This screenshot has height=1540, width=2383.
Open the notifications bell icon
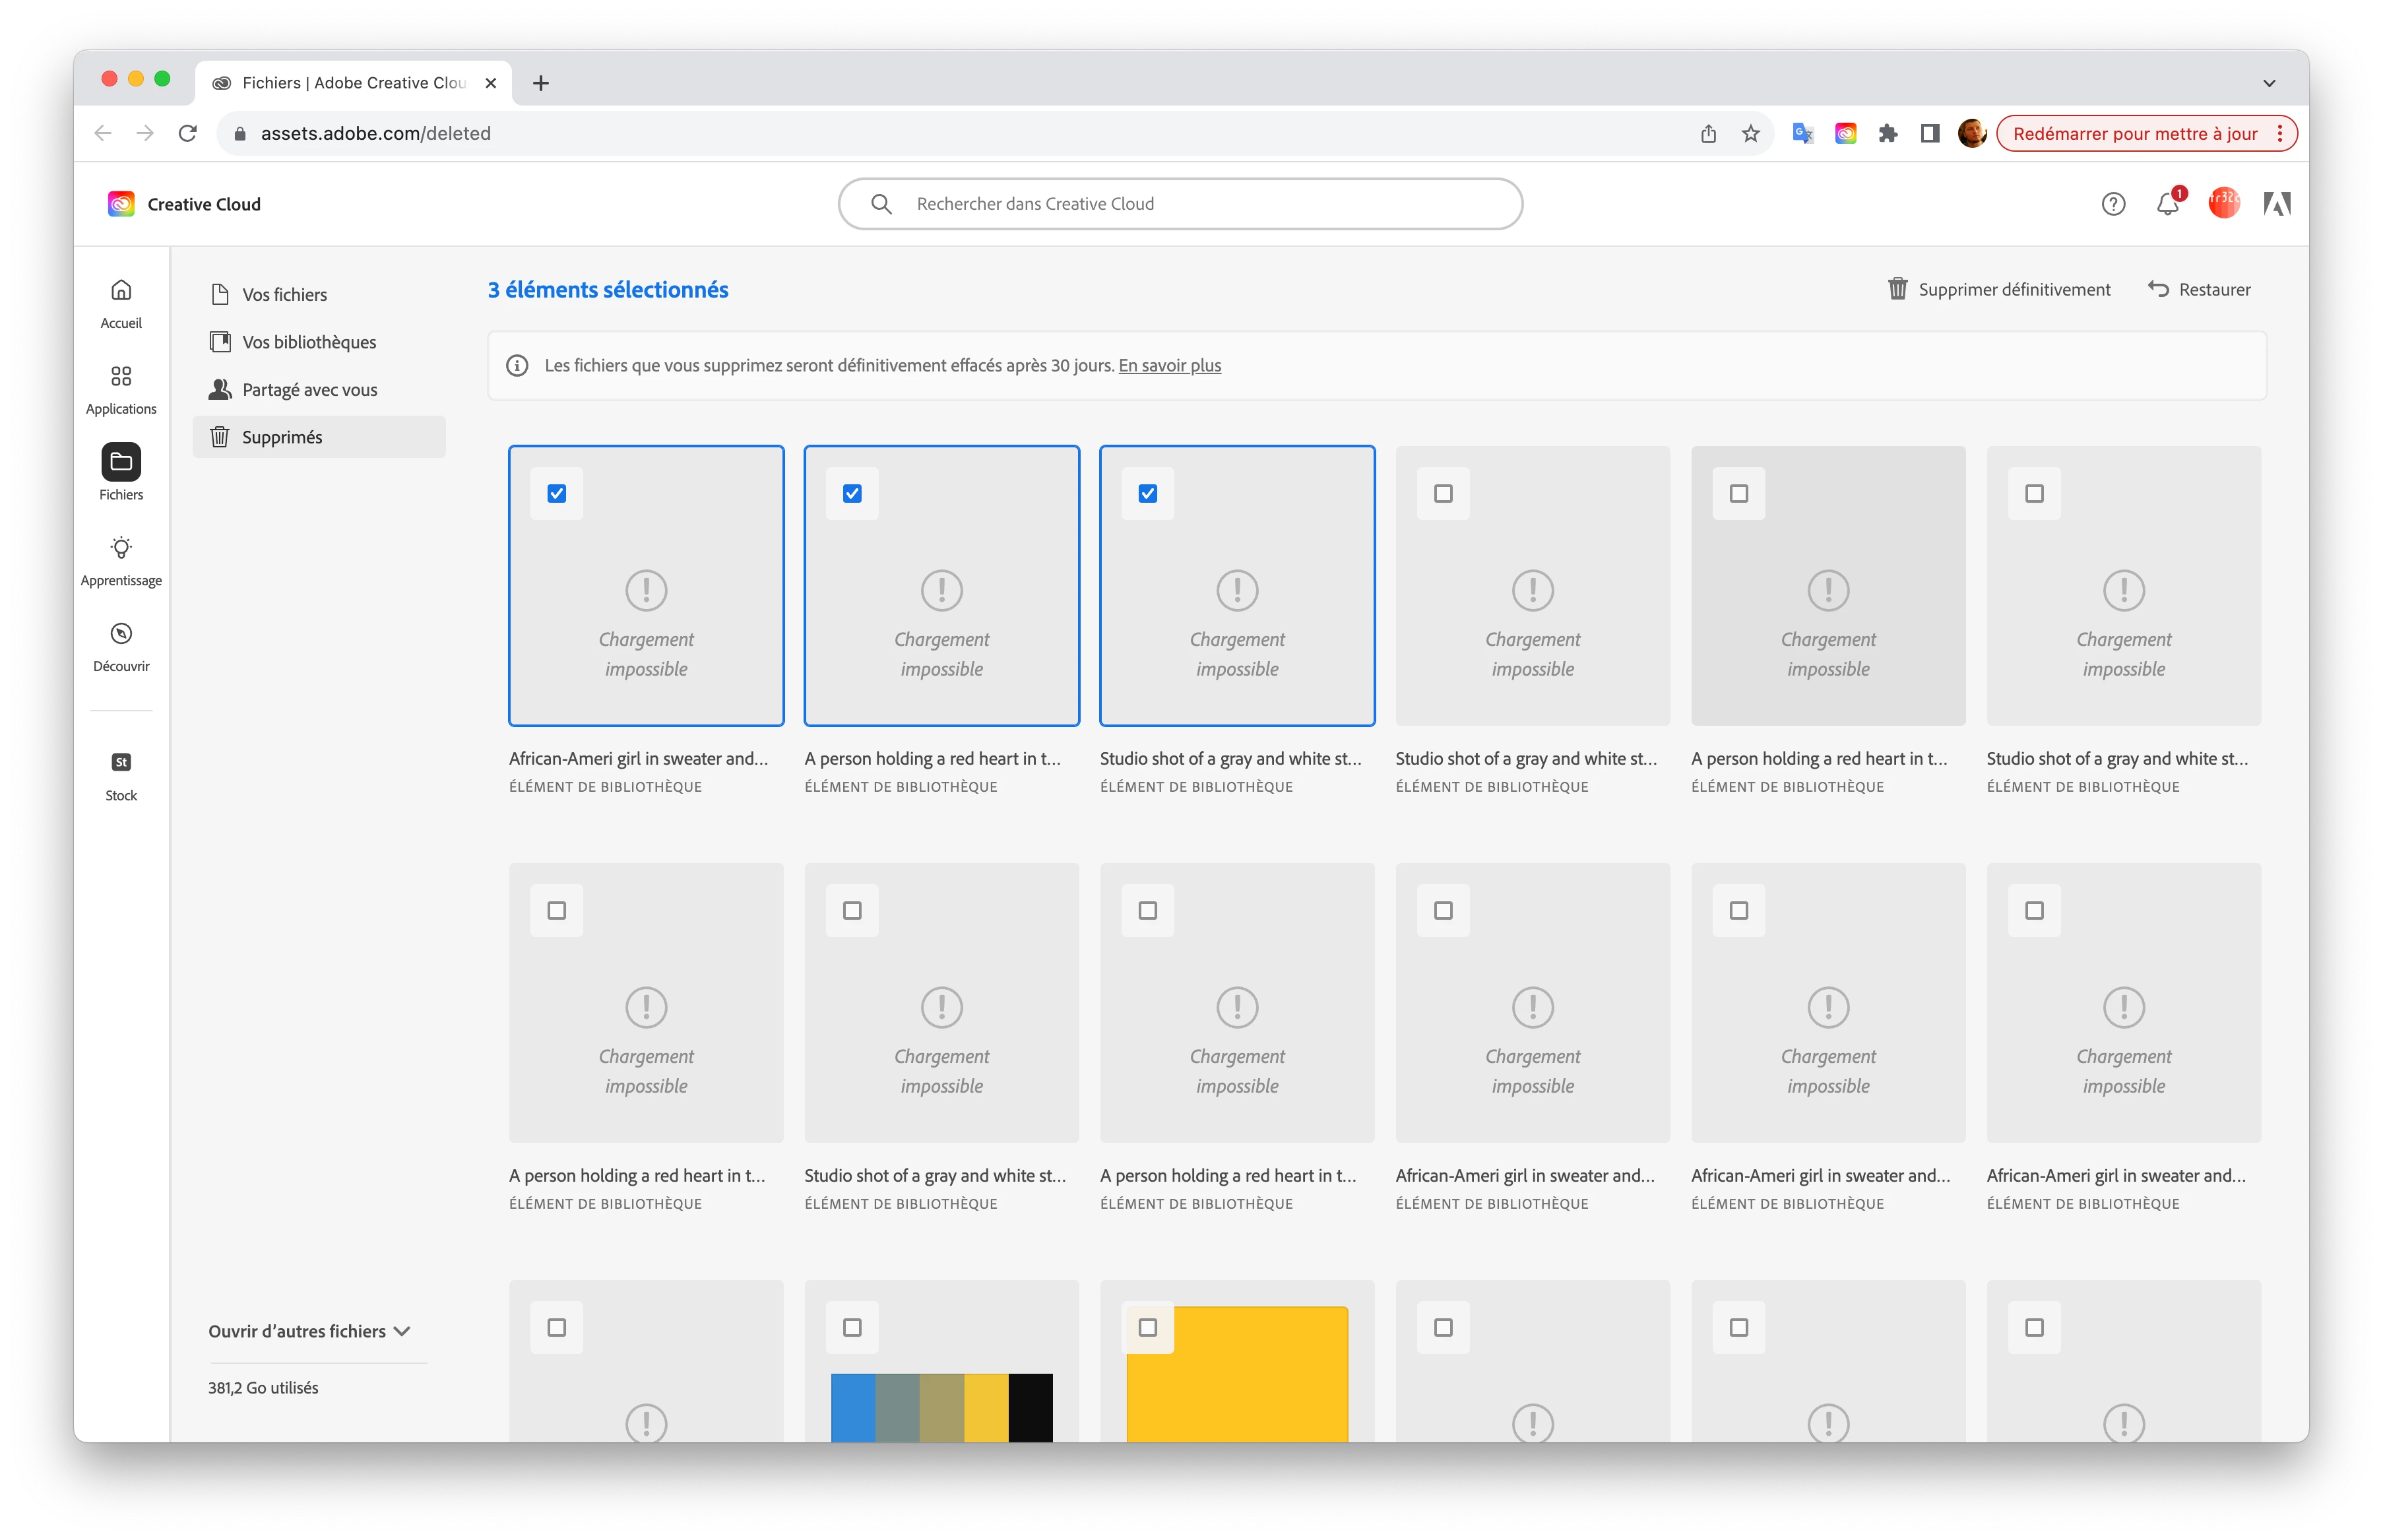pyautogui.click(x=2166, y=204)
